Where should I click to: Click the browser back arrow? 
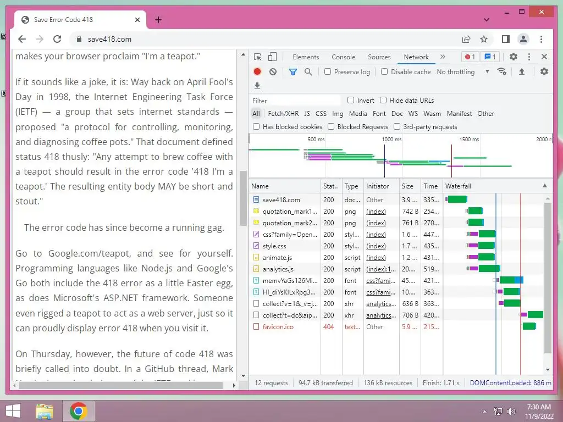coord(22,39)
